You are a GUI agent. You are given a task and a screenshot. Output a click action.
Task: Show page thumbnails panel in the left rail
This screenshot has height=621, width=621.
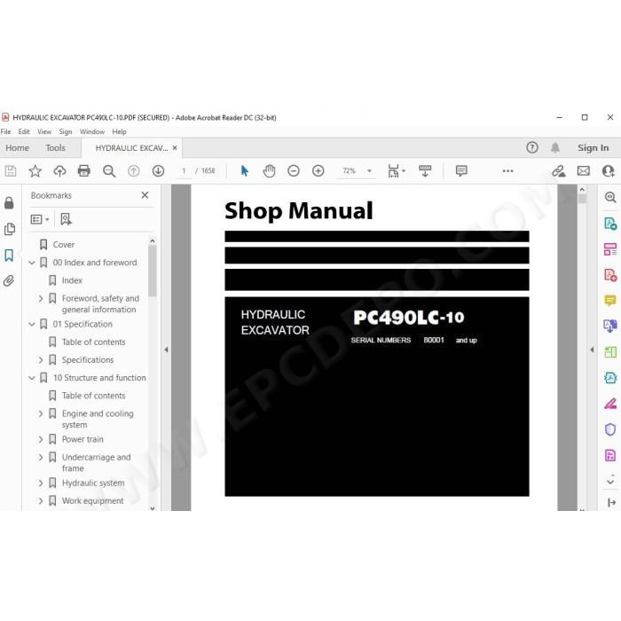pyautogui.click(x=10, y=229)
